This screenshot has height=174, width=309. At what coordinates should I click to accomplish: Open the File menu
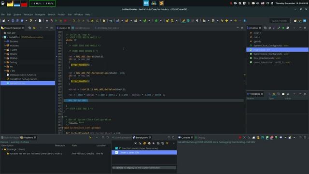coord(3,14)
